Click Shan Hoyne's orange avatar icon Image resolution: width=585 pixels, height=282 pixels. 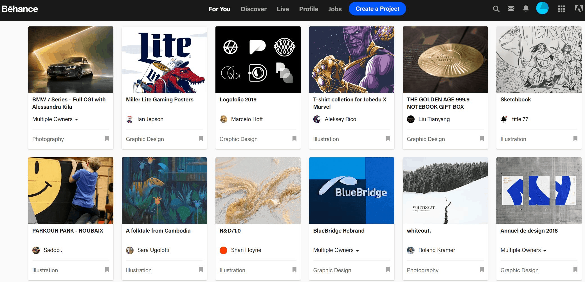coord(223,250)
